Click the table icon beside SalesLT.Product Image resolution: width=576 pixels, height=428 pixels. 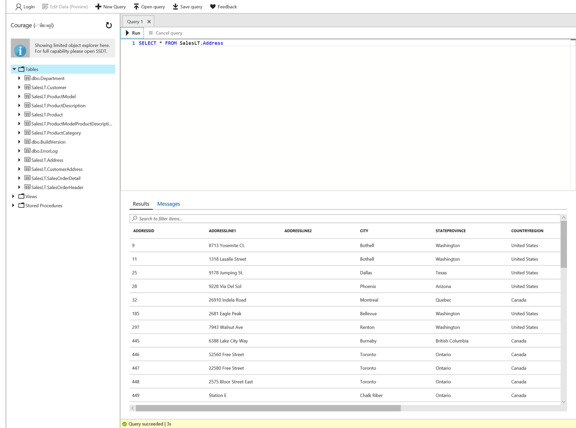(27, 115)
